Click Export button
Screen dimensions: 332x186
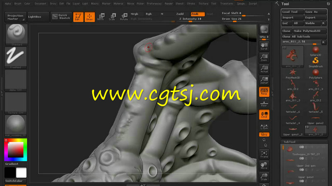point(315,17)
